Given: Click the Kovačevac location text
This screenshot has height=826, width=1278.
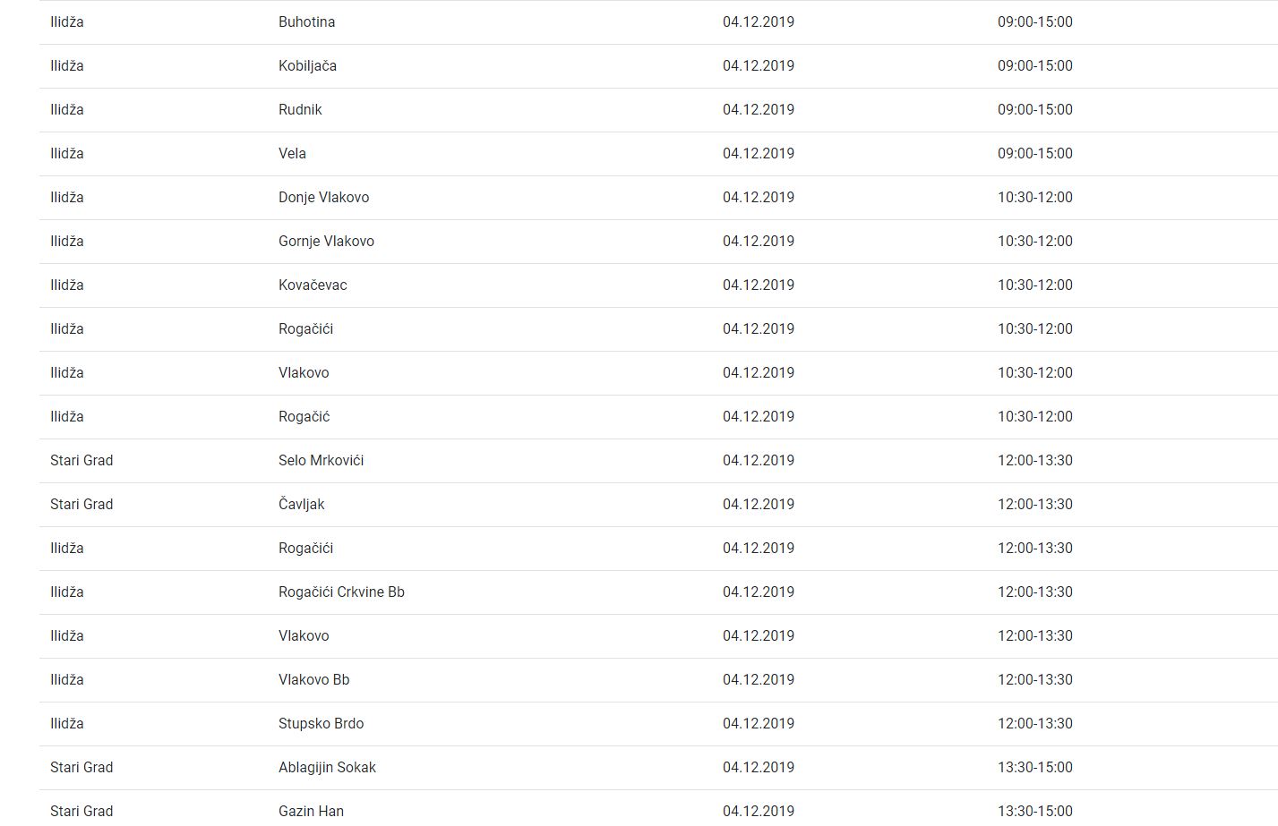Looking at the screenshot, I should [x=313, y=285].
